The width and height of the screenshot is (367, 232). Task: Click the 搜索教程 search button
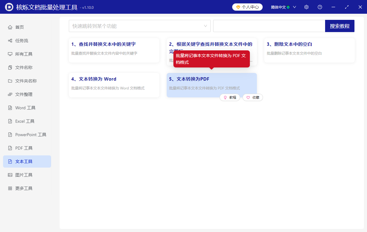pos(339,26)
